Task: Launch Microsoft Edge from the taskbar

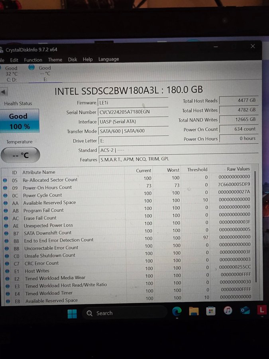Action: pos(177,311)
